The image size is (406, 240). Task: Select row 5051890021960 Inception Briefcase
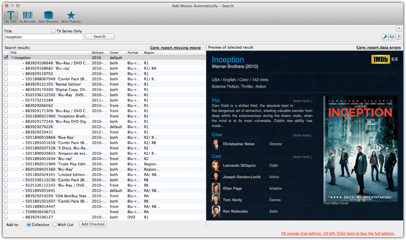[x=104, y=116]
